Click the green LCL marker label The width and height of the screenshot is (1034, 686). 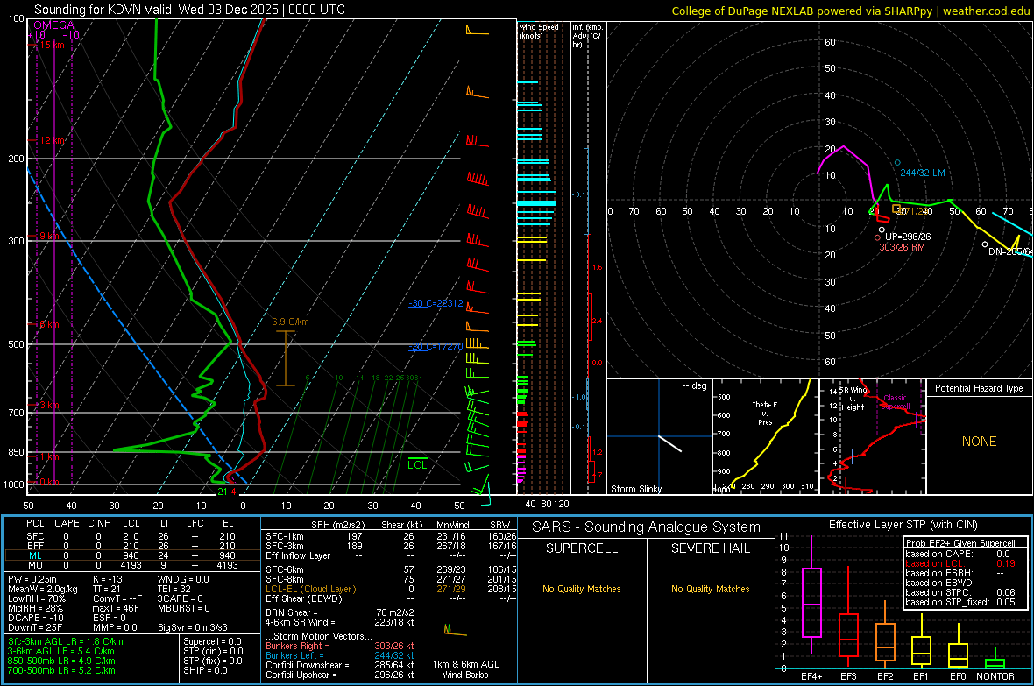click(417, 465)
